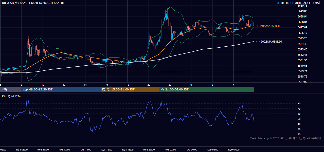Click price axis value 6507.87

302,82
